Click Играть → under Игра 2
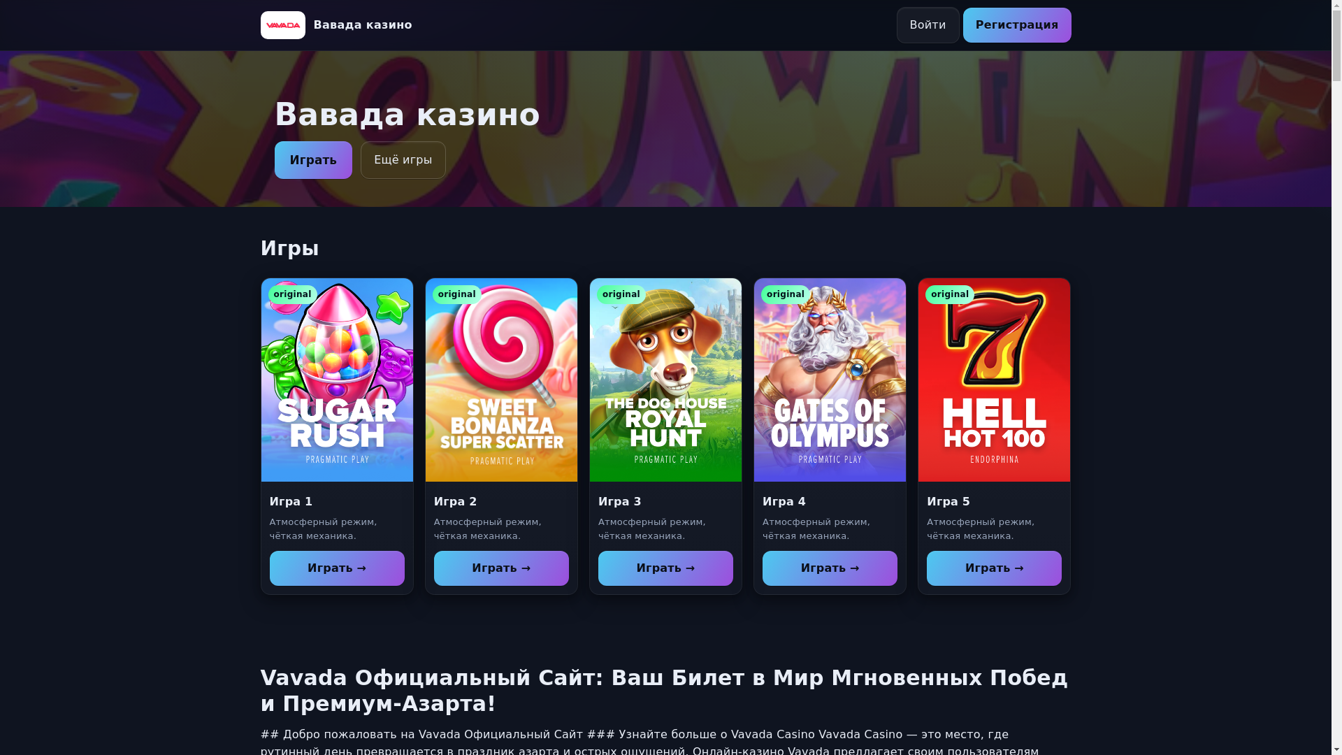 click(x=501, y=568)
